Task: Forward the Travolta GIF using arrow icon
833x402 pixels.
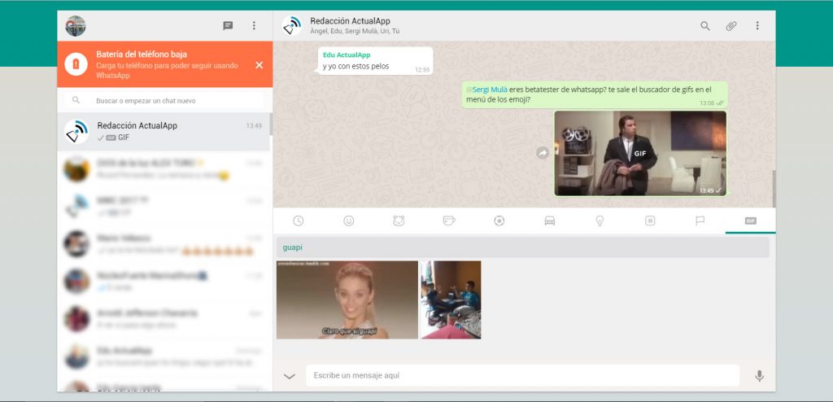Action: coord(543,153)
